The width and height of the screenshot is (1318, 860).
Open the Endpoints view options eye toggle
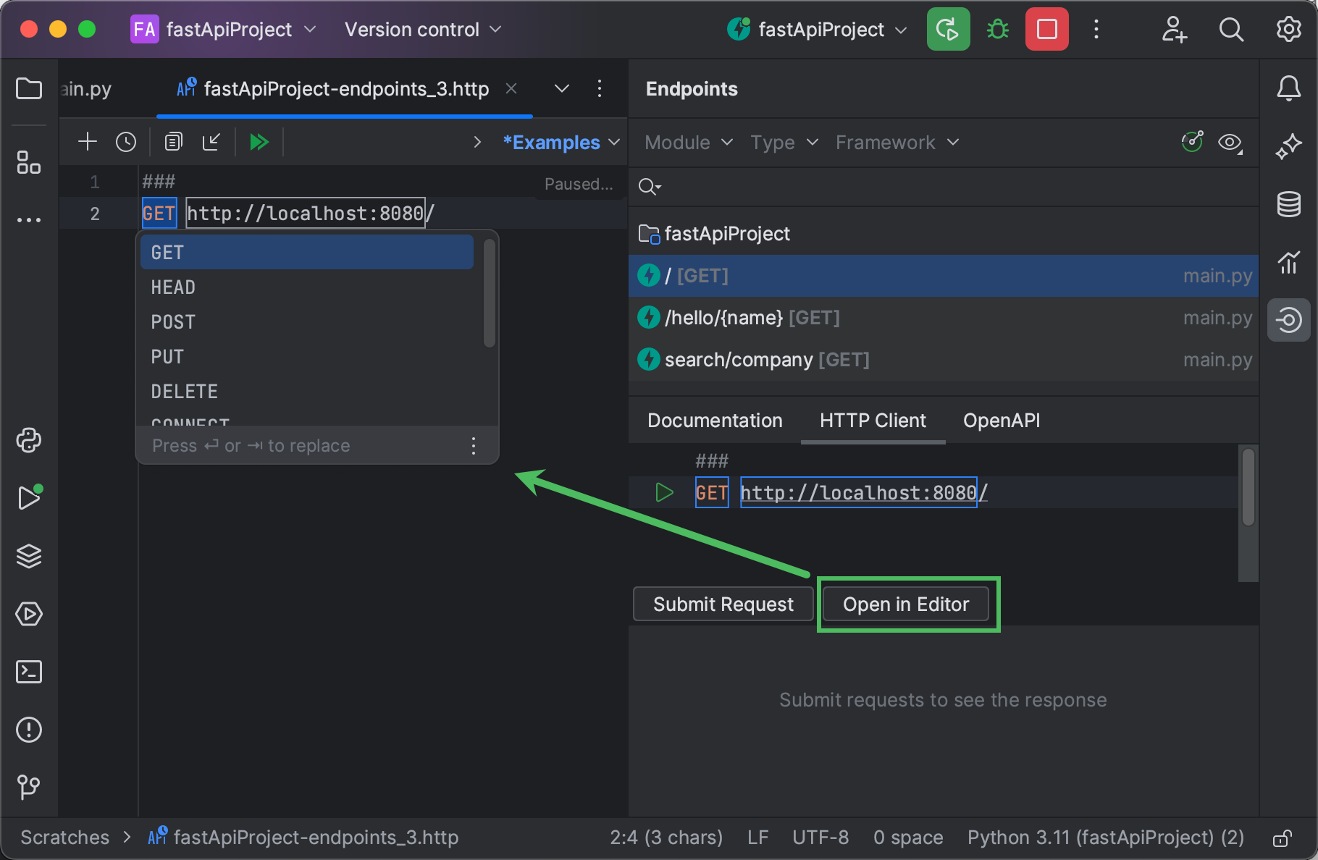(1230, 142)
